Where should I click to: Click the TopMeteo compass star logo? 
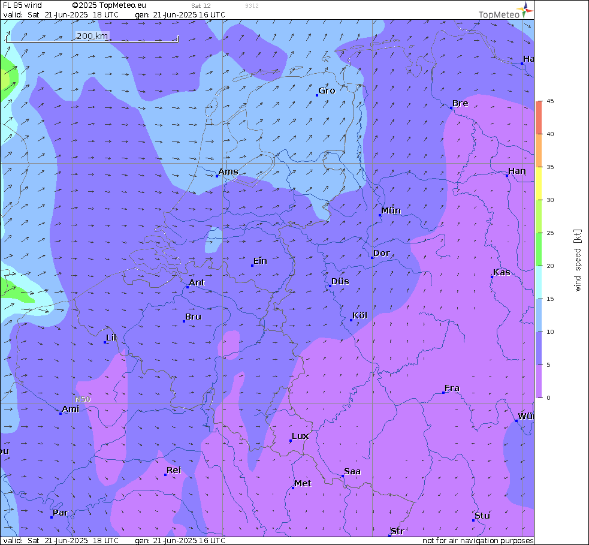(x=524, y=10)
